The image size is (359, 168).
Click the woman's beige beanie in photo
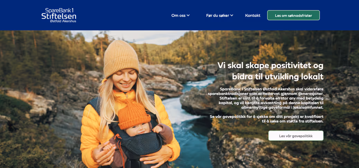[121, 58]
